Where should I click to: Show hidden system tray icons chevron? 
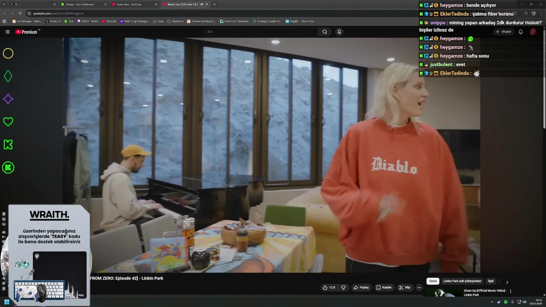(492, 302)
